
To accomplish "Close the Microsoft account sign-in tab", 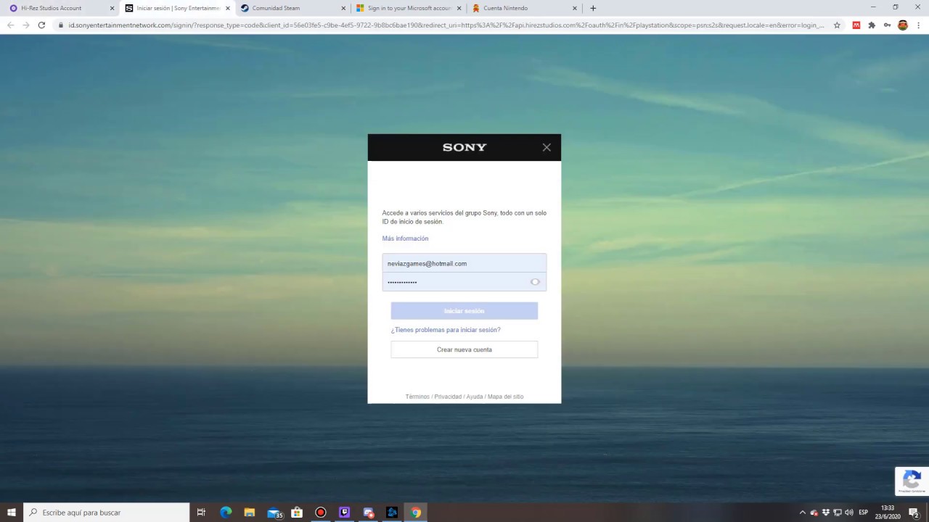I will pos(459,8).
